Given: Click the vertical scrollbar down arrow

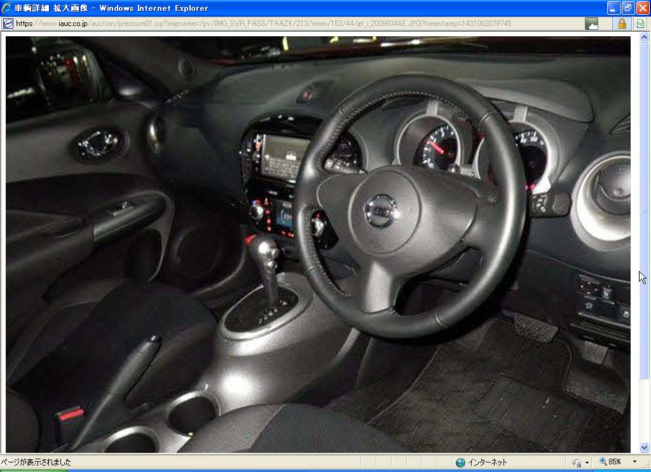Looking at the screenshot, I should pos(644,447).
